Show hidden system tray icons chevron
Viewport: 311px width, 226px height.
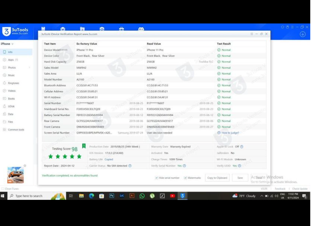click(x=262, y=196)
